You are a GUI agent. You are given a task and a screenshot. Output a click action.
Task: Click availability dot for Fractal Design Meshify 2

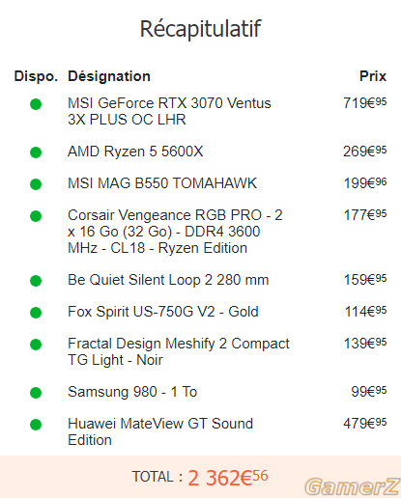click(36, 345)
